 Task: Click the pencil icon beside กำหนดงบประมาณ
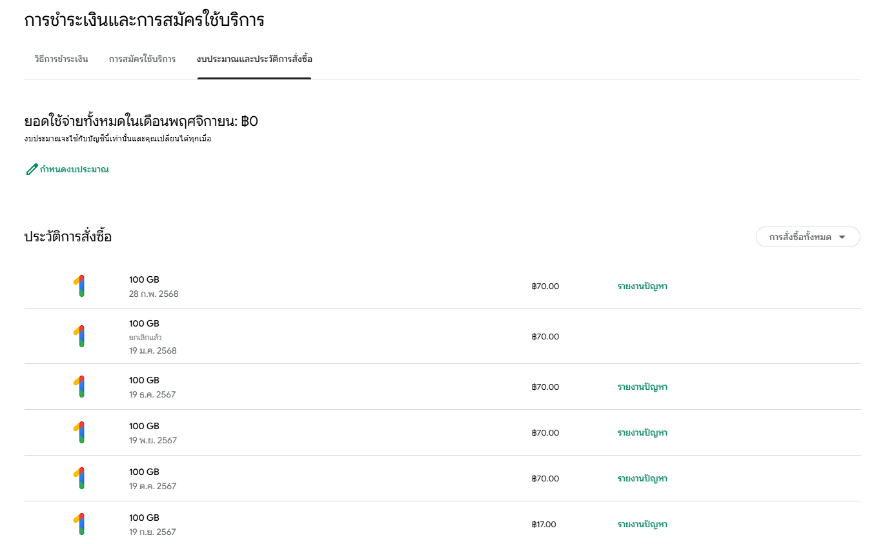coord(32,170)
